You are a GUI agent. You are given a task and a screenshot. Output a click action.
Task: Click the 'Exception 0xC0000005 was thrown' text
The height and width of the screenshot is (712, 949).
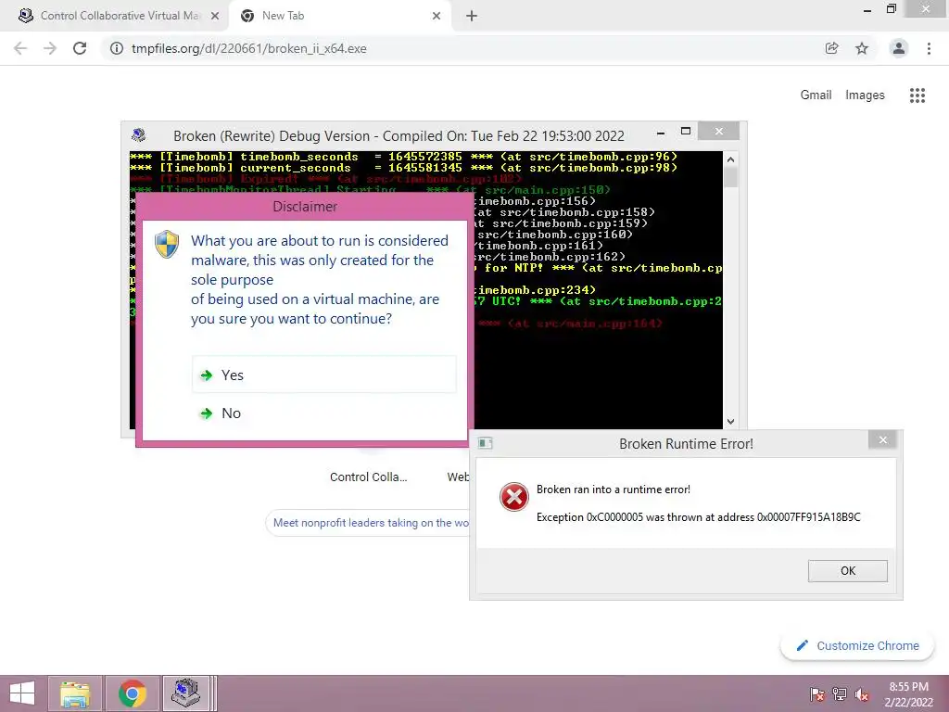click(x=699, y=517)
